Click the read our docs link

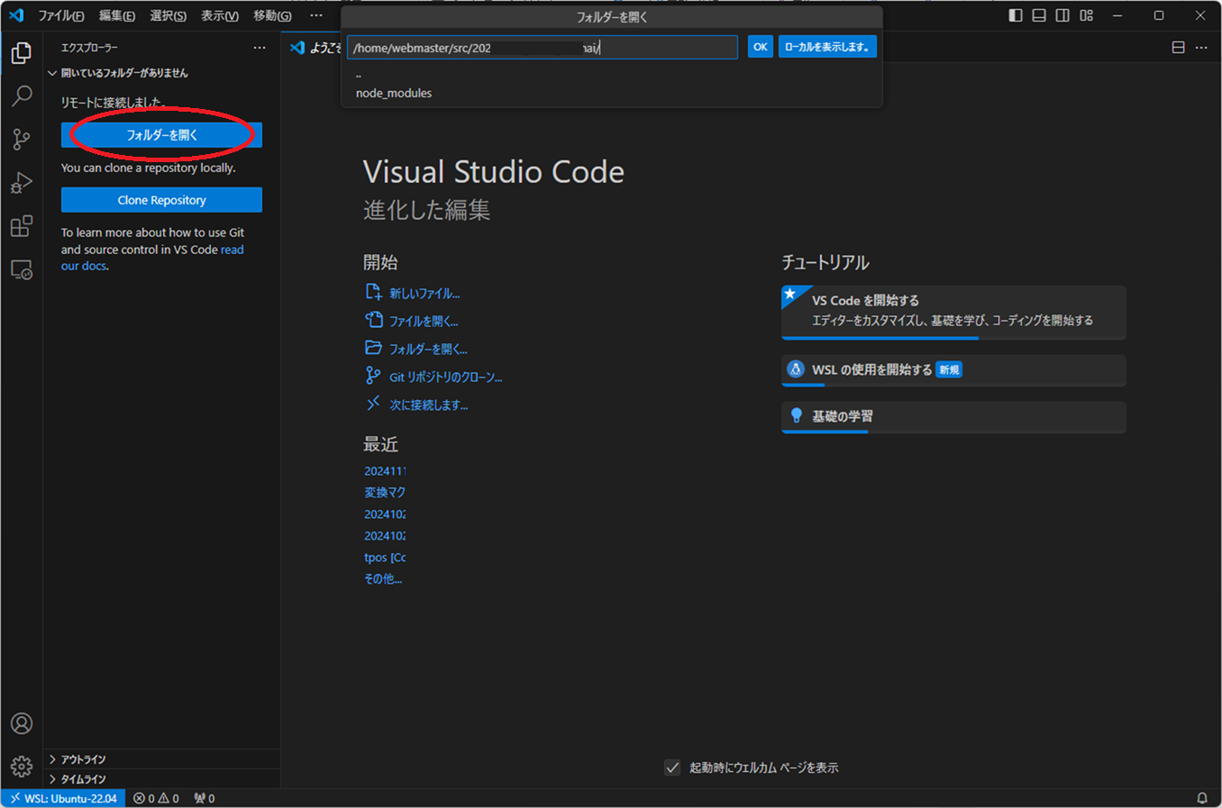233,250
